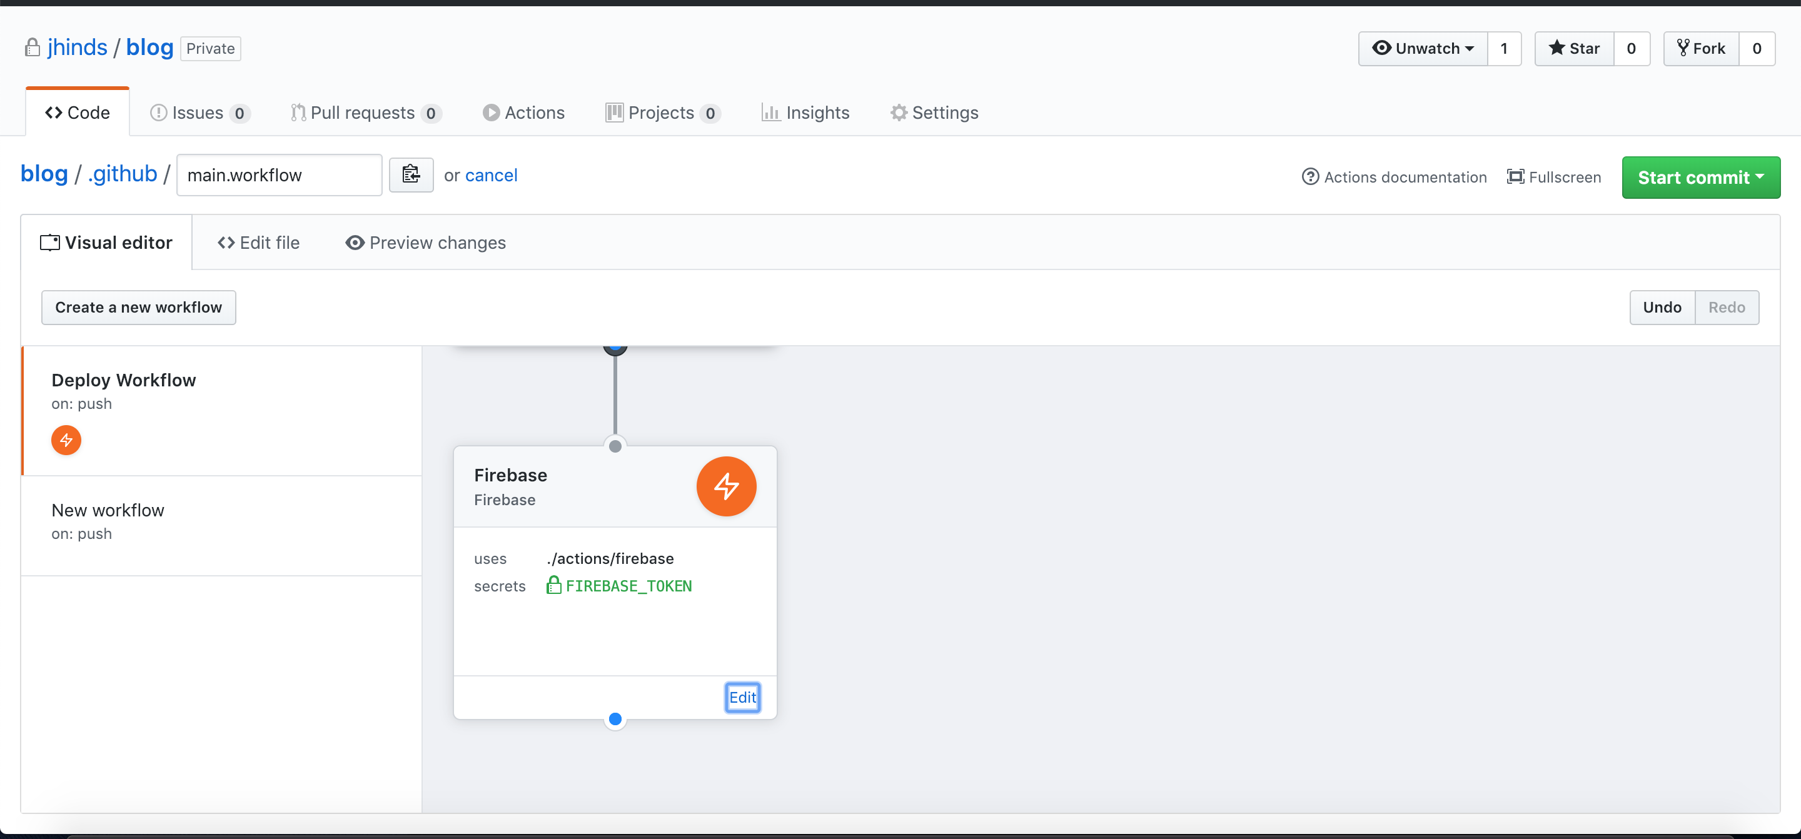The width and height of the screenshot is (1801, 839).
Task: Enter fullscreen with the Fullscreen icon
Action: point(1516,176)
